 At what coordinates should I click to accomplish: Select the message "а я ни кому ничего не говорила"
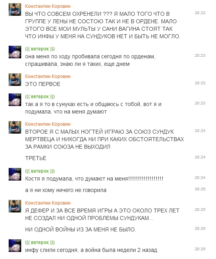click(x=66, y=190)
